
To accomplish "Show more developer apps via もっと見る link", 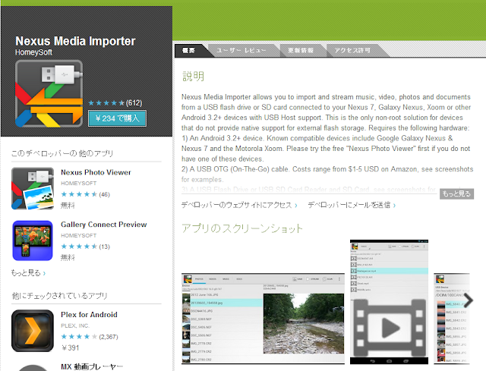I will pos(28,273).
